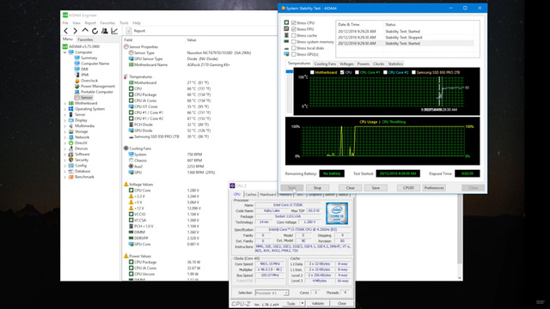Select Computer Name tree item

click(95, 64)
